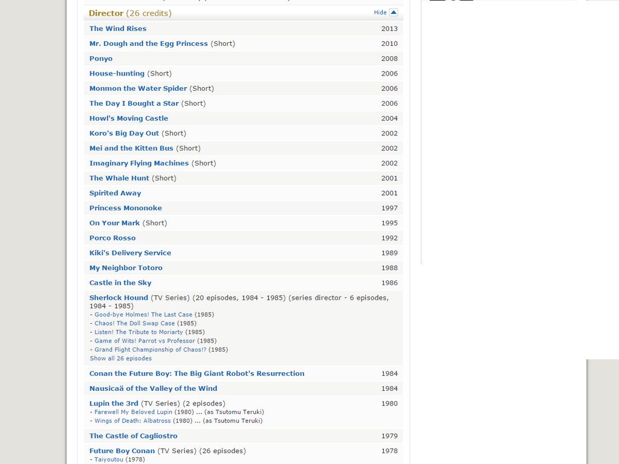Open Kiki's Delivery Service link
The width and height of the screenshot is (619, 464).
[130, 253]
